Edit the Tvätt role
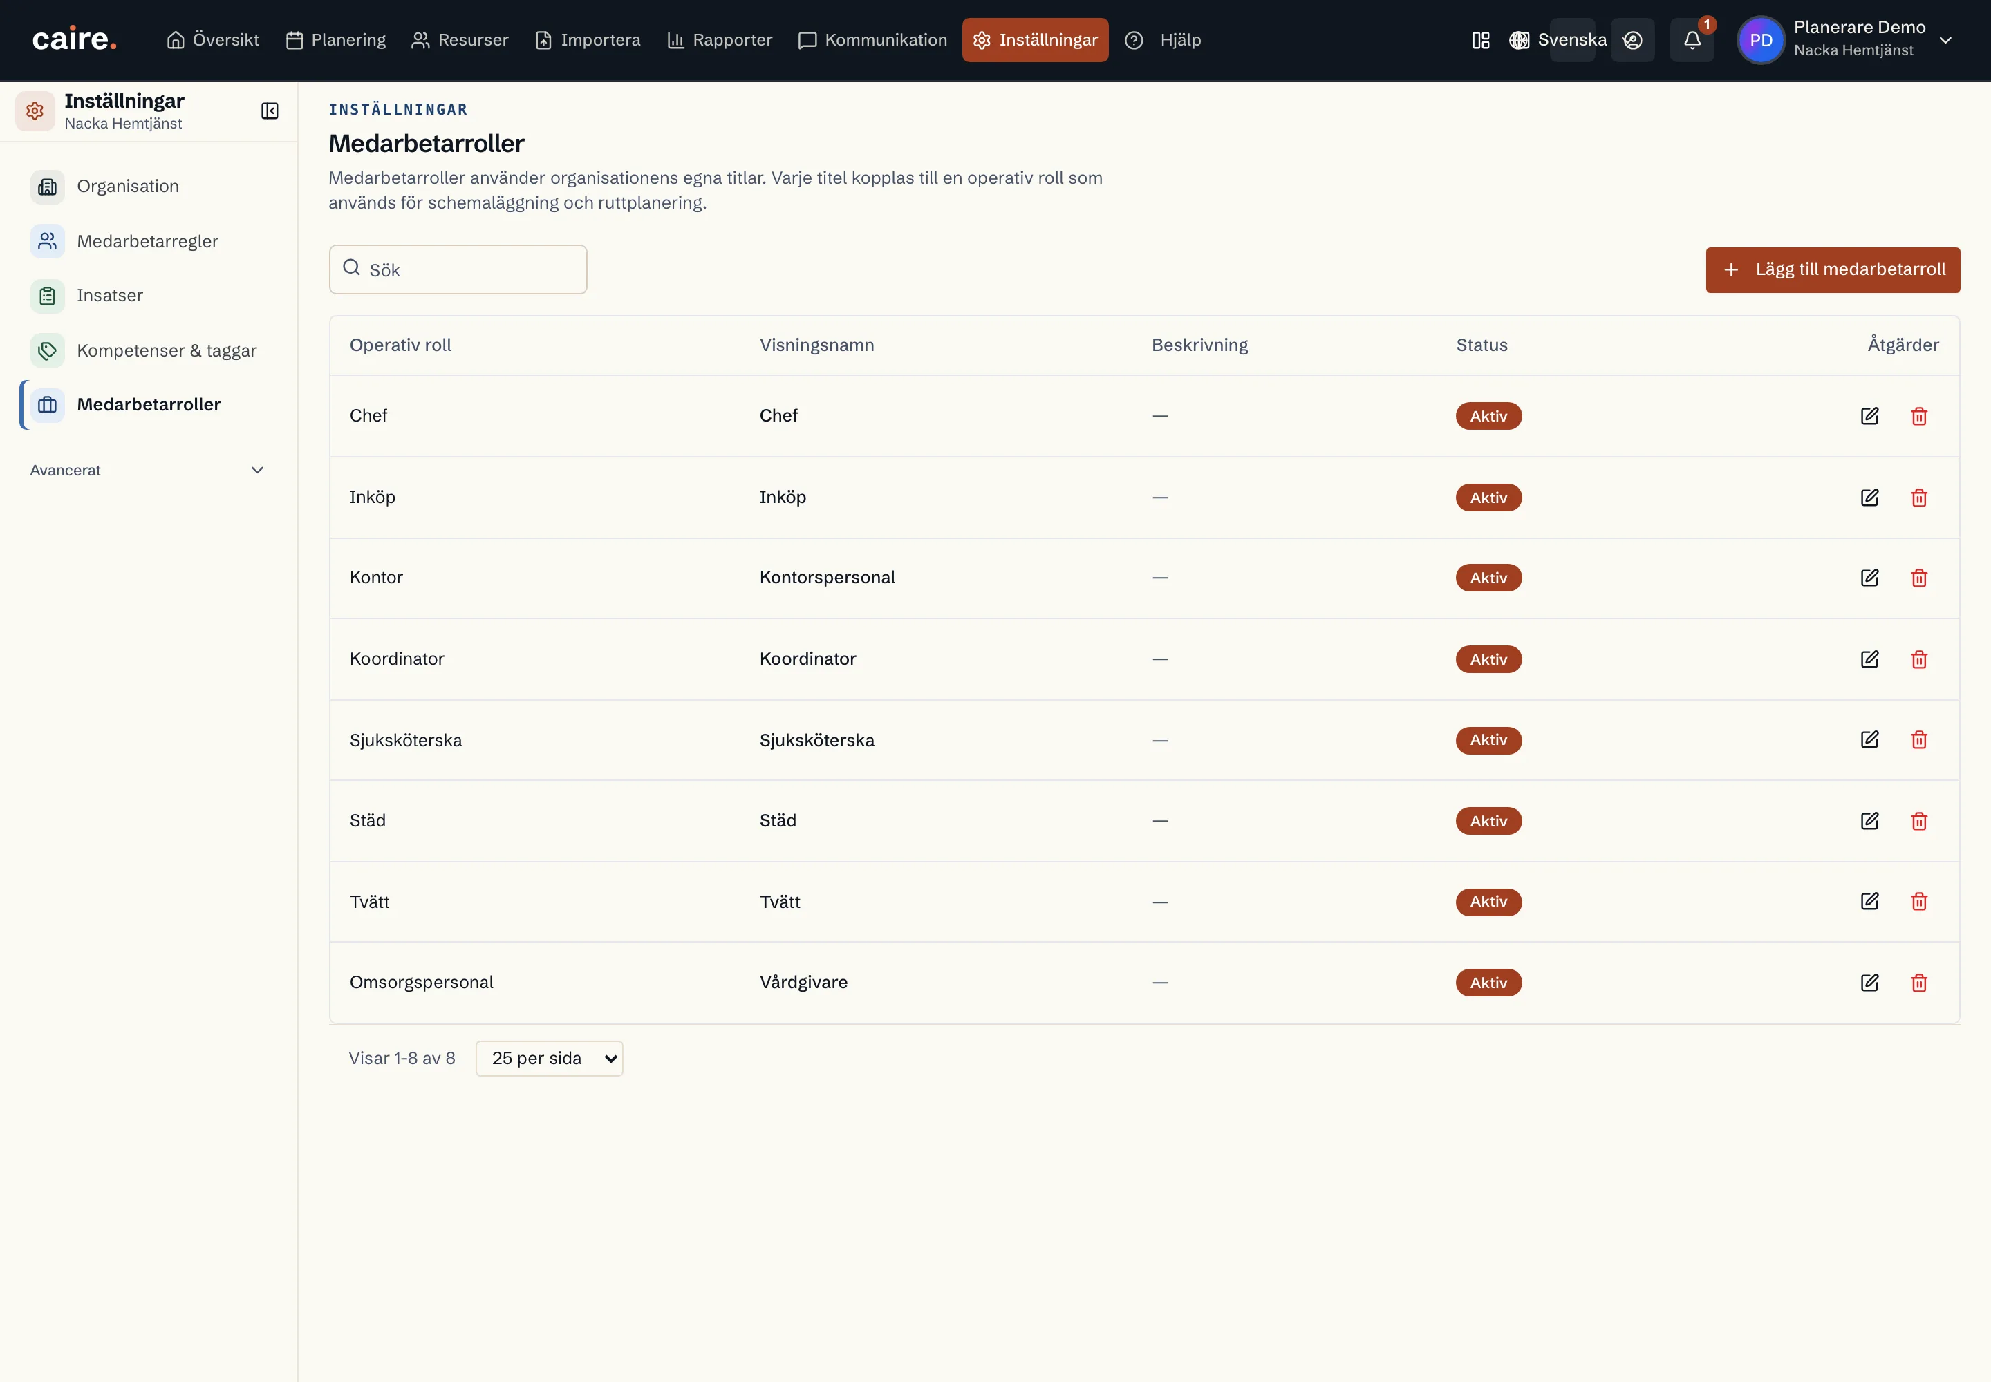This screenshot has width=1991, height=1382. pos(1869,902)
